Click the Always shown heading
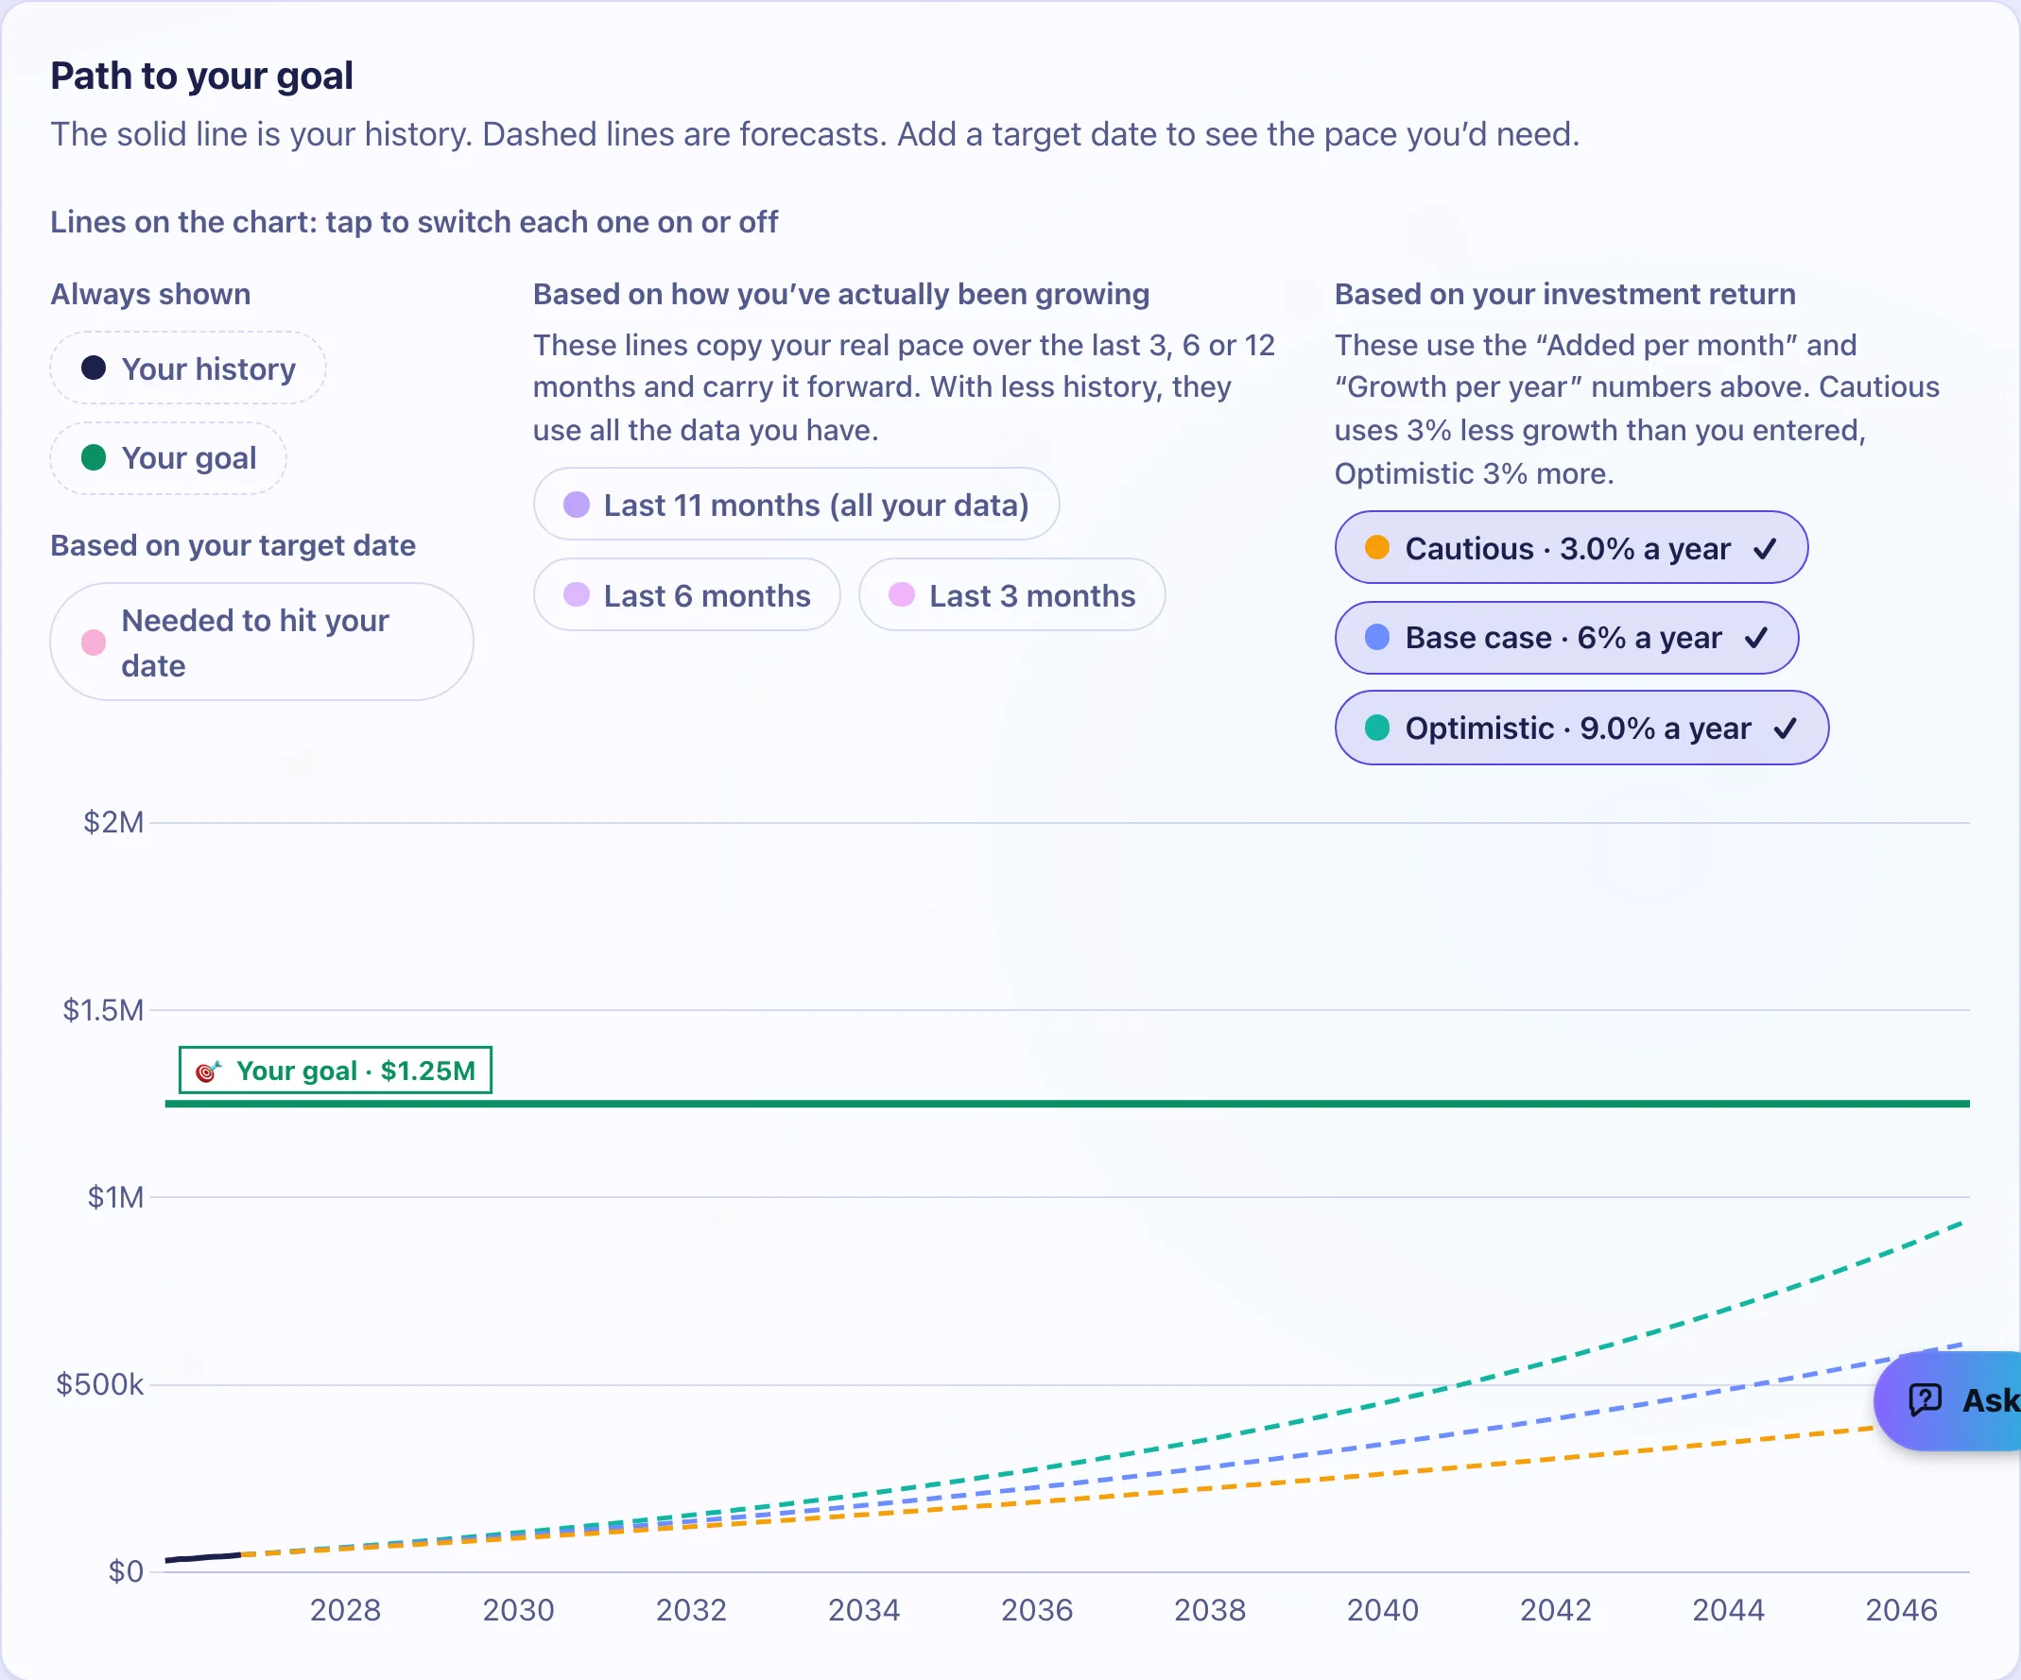 coord(150,294)
